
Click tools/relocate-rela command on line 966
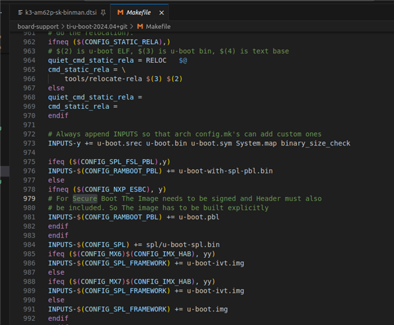[x=104, y=79]
